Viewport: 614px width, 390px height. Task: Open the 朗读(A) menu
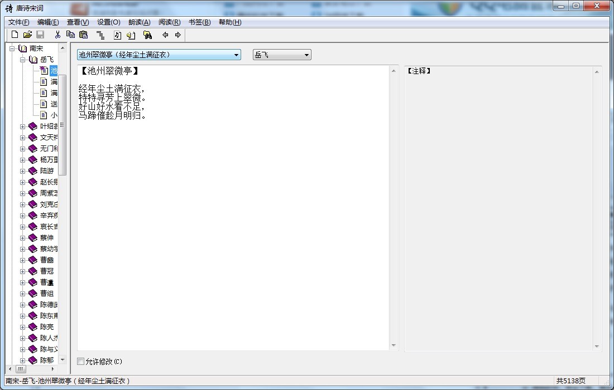click(139, 22)
